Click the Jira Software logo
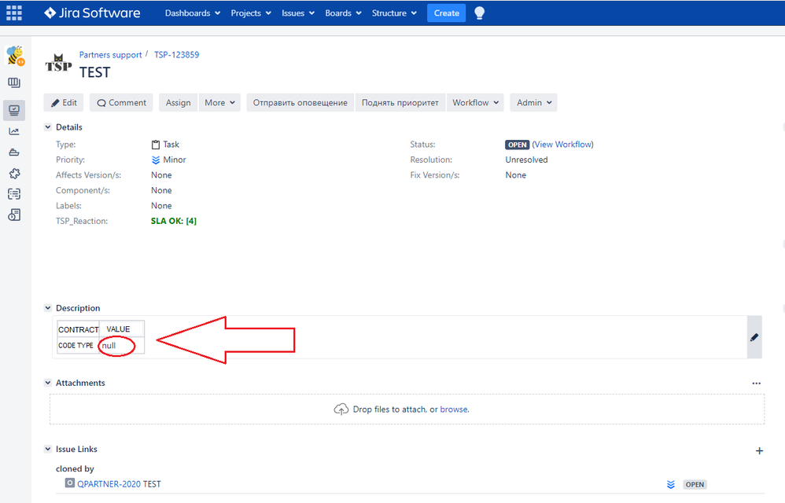Image resolution: width=785 pixels, height=503 pixels. tap(92, 13)
